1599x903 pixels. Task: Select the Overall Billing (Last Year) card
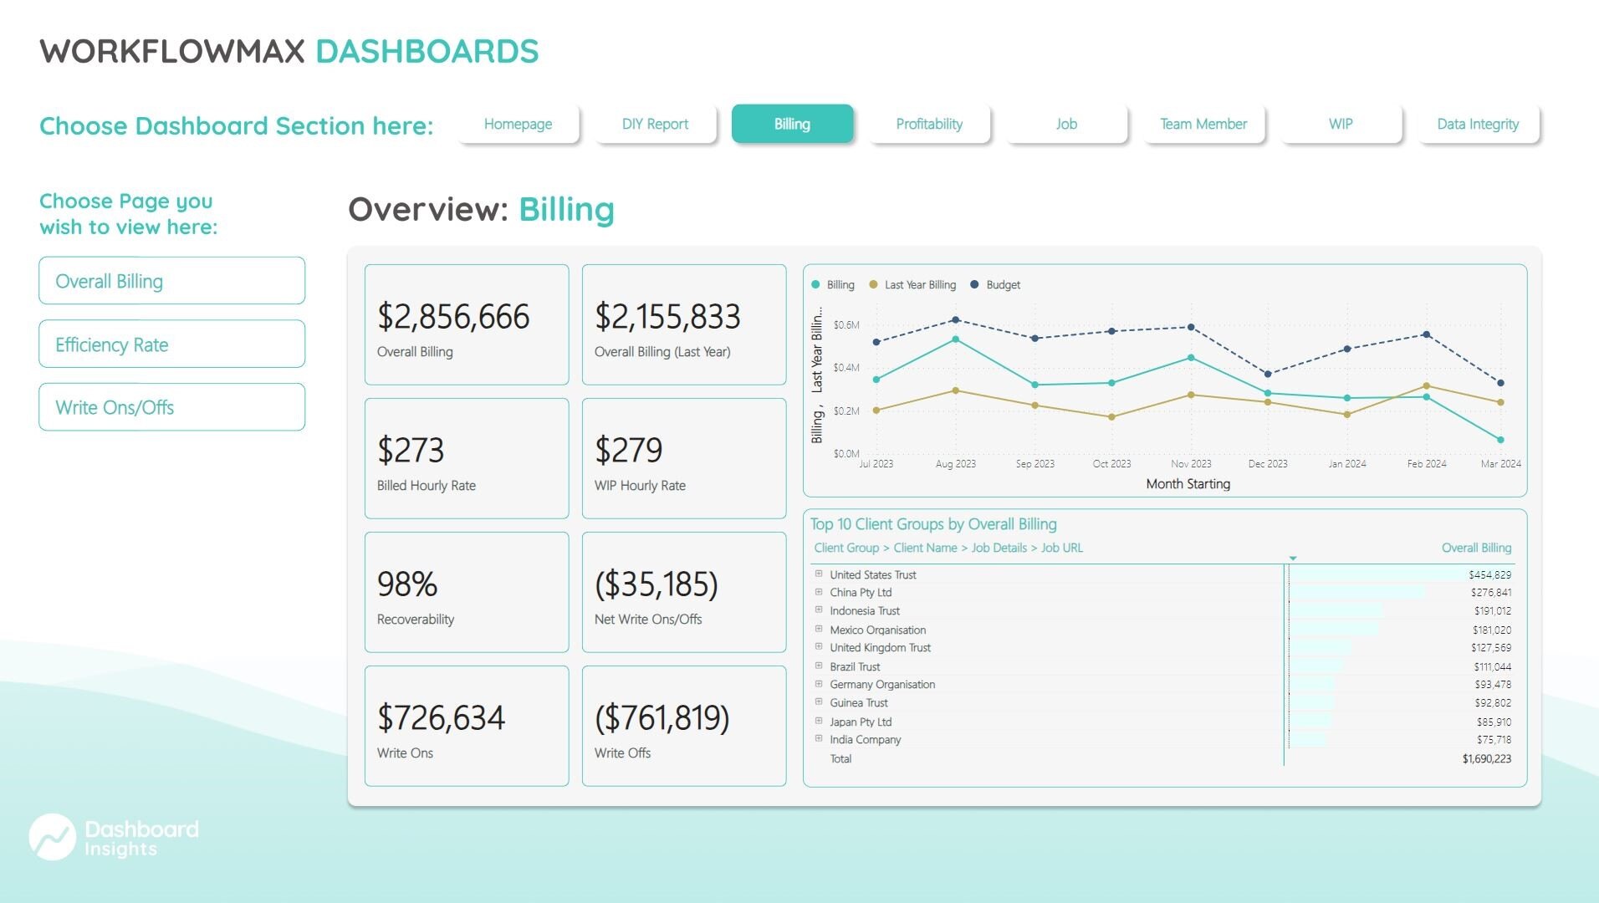click(x=684, y=324)
